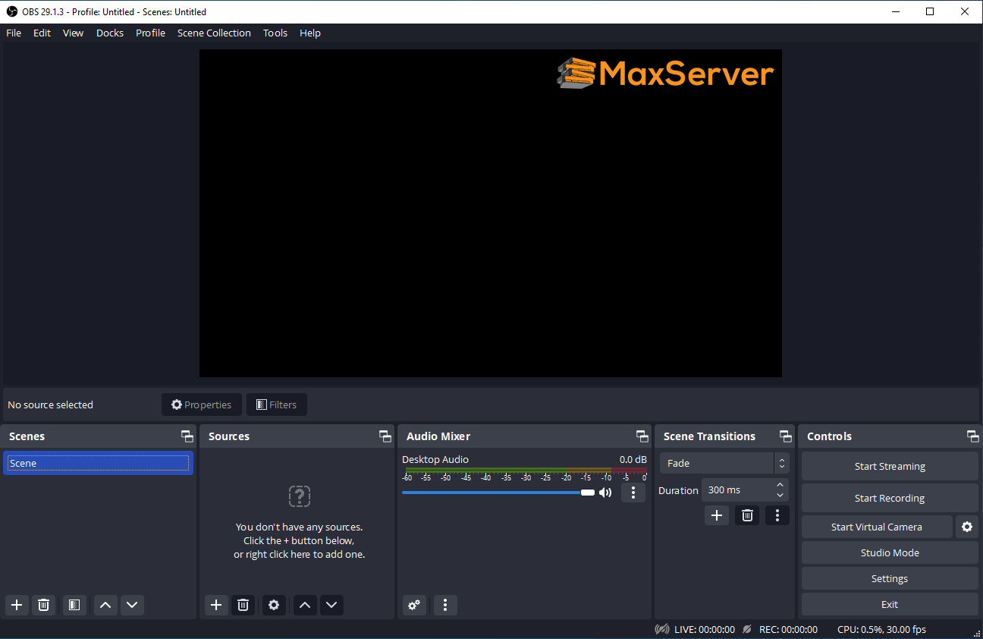Viewport: 983px width, 639px height.
Task: Click Start Recording button
Action: (x=889, y=498)
